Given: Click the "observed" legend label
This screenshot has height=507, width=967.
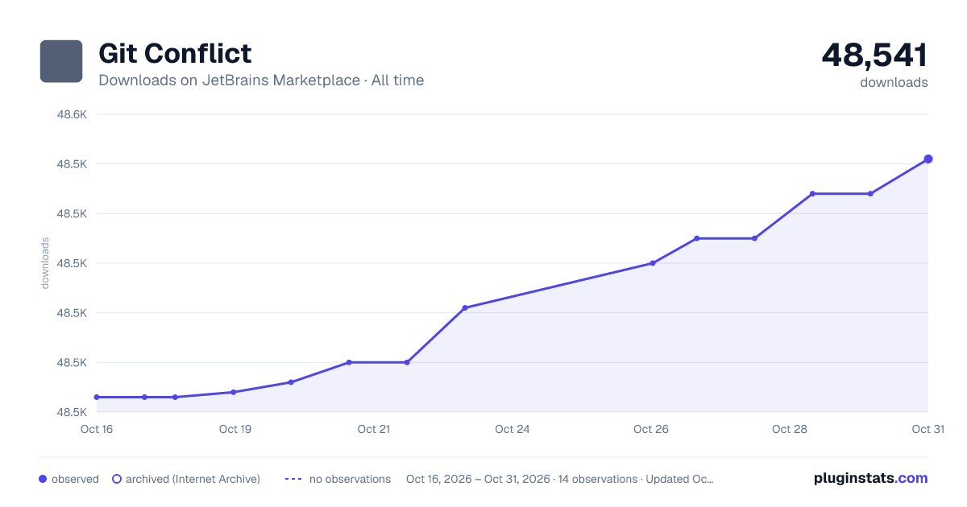Looking at the screenshot, I should coord(75,479).
